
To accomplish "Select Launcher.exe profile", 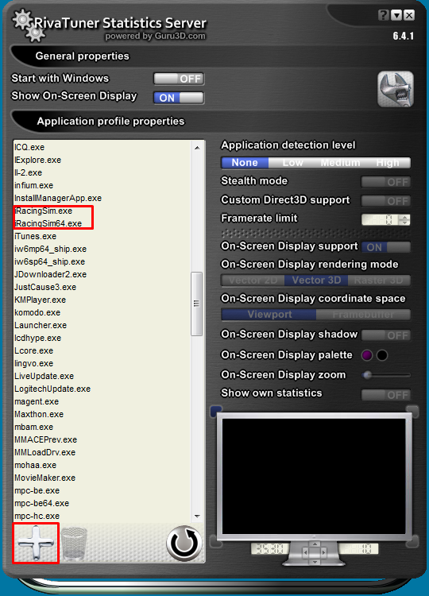I will pos(41,325).
